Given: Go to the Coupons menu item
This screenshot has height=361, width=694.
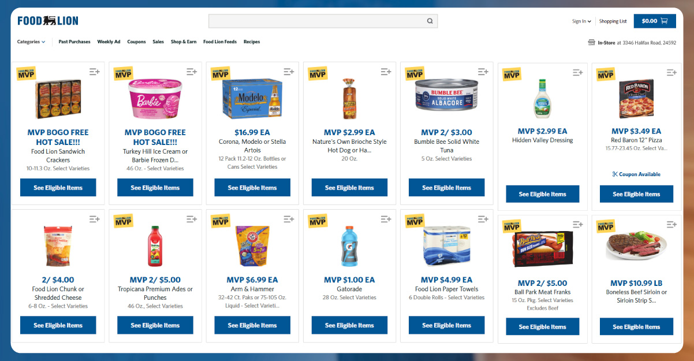Looking at the screenshot, I should 136,42.
